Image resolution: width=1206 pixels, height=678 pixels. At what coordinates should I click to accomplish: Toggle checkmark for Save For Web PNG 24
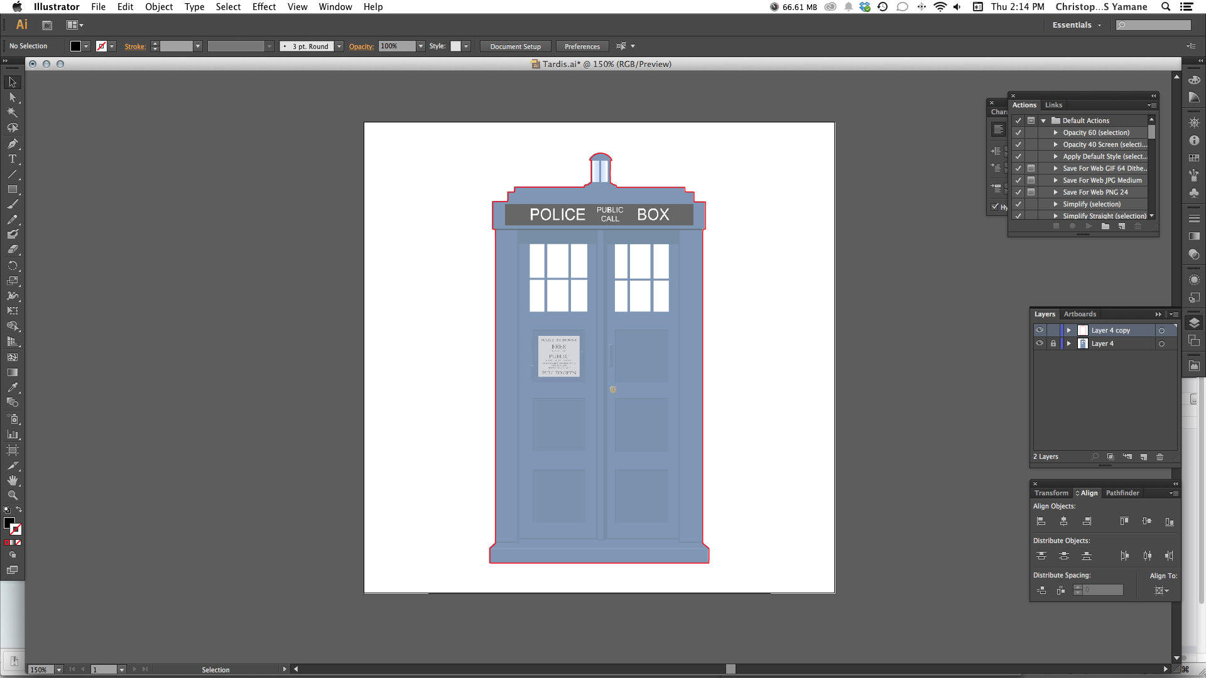(x=1018, y=192)
